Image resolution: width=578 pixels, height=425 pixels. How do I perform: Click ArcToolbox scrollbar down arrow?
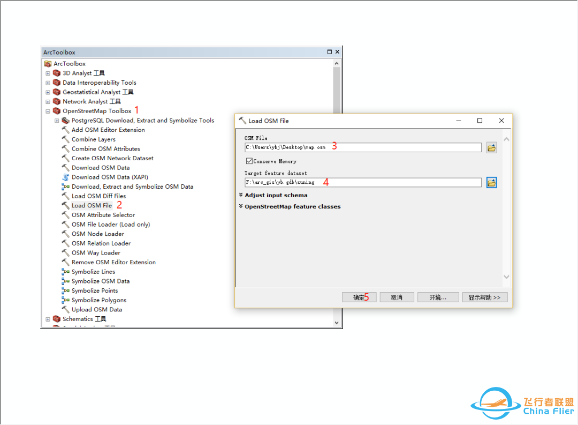pyautogui.click(x=337, y=323)
